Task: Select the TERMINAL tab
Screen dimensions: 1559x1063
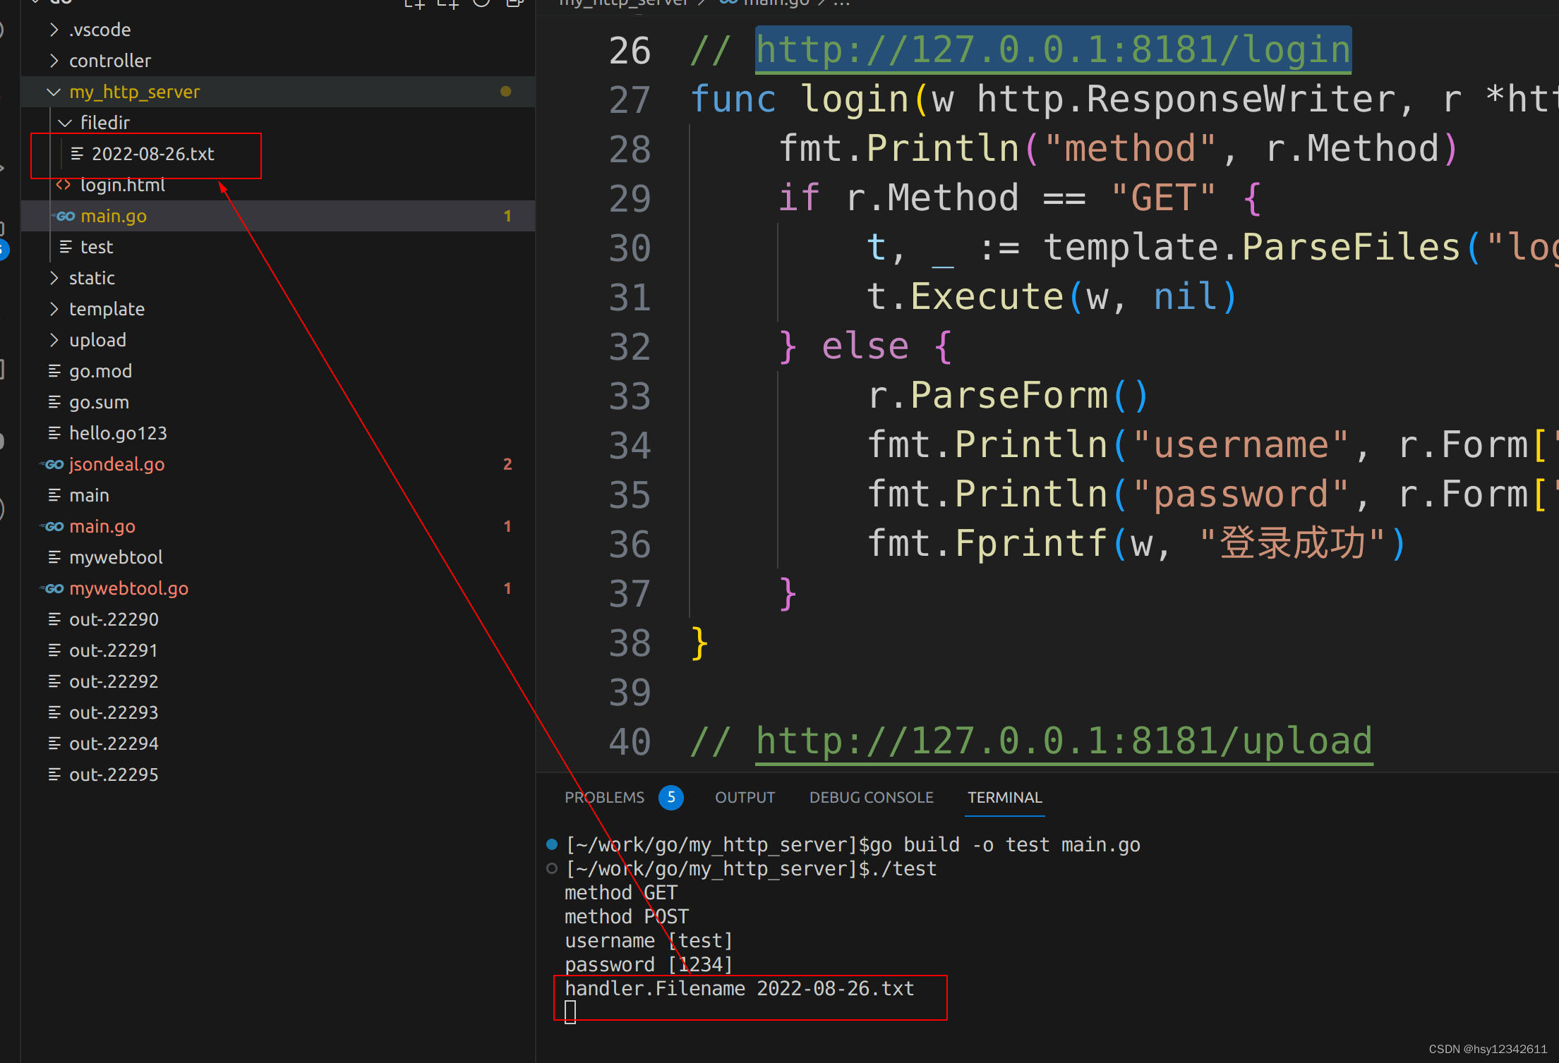Action: pos(1004,798)
